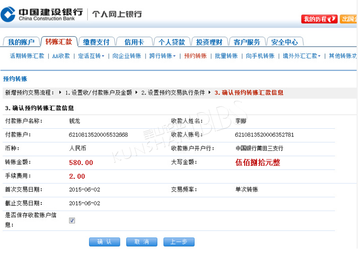Open the 批量转账 link

pyautogui.click(x=226, y=56)
